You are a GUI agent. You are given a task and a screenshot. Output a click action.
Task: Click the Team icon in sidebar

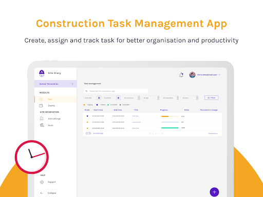tap(42, 125)
